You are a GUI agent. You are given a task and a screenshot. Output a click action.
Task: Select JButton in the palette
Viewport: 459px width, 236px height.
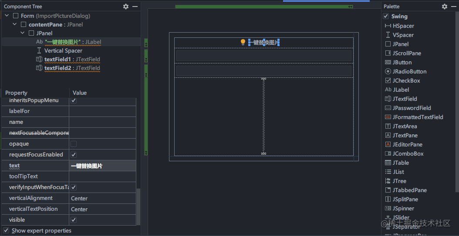pyautogui.click(x=398, y=63)
